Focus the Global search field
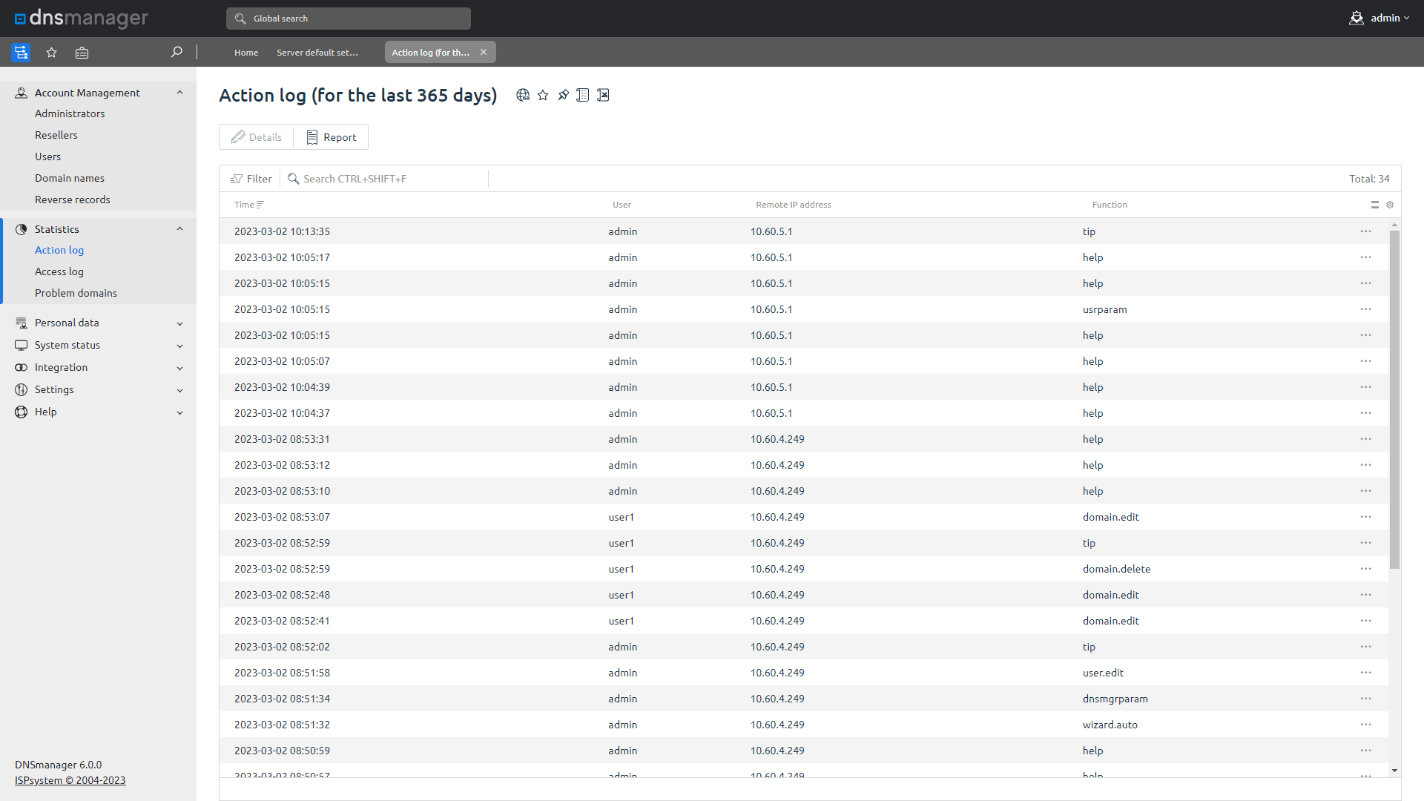This screenshot has height=801, width=1424. [x=349, y=19]
